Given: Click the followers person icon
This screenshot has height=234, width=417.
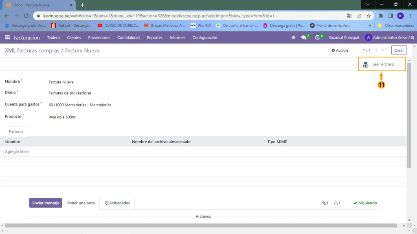Looking at the screenshot, I should (x=337, y=203).
